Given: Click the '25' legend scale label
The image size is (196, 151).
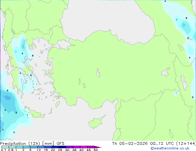Looking at the screenshot, I should [x=60, y=150].
